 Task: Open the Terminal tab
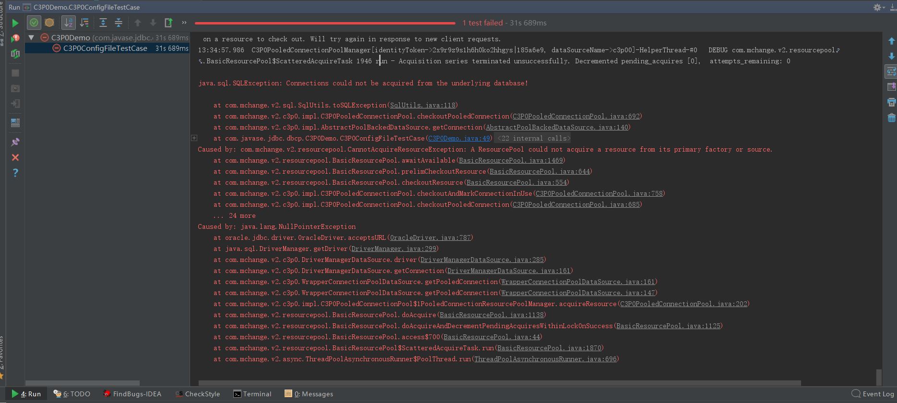coord(252,394)
